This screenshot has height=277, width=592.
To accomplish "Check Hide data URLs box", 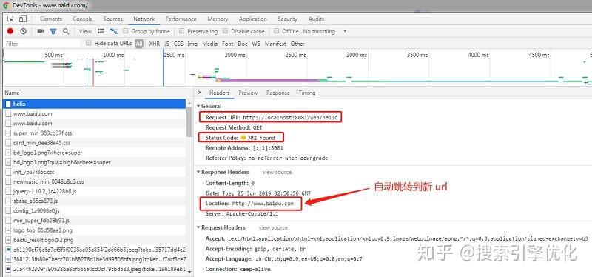I will [89, 43].
